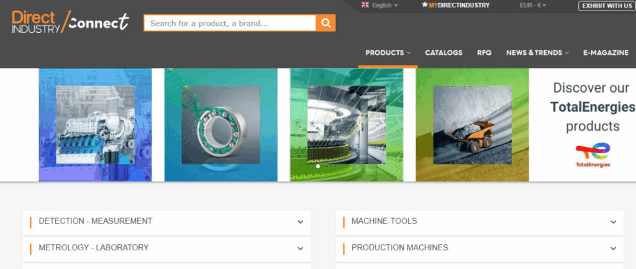Open the English language dropdown
The height and width of the screenshot is (269, 636).
pyautogui.click(x=384, y=6)
